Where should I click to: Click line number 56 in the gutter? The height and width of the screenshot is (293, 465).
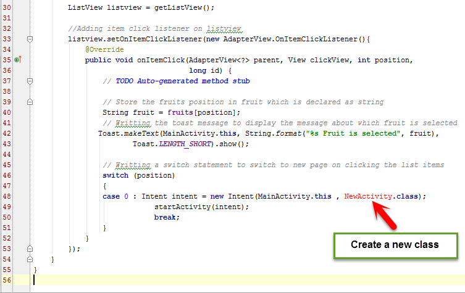tap(7, 280)
